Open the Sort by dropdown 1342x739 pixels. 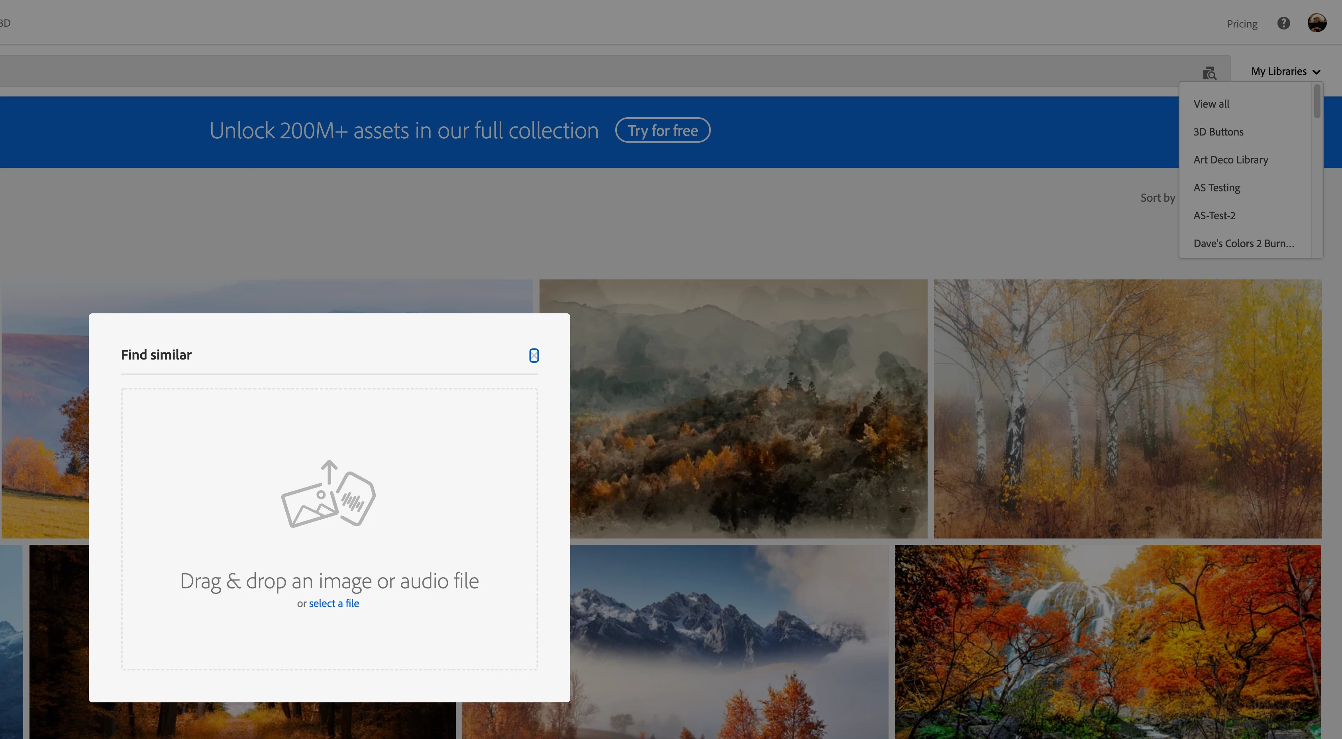(1158, 198)
